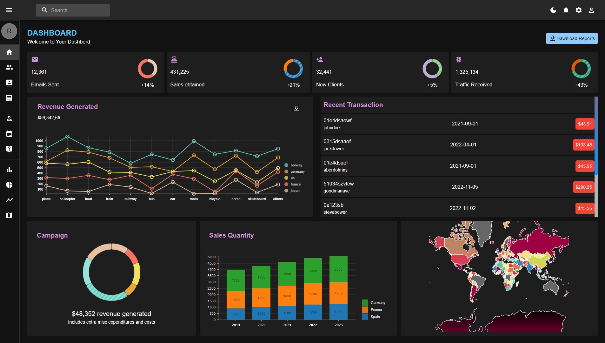605x343 pixels.
Task: Click the Recent Transaction scrollbar
Action: coord(596,136)
